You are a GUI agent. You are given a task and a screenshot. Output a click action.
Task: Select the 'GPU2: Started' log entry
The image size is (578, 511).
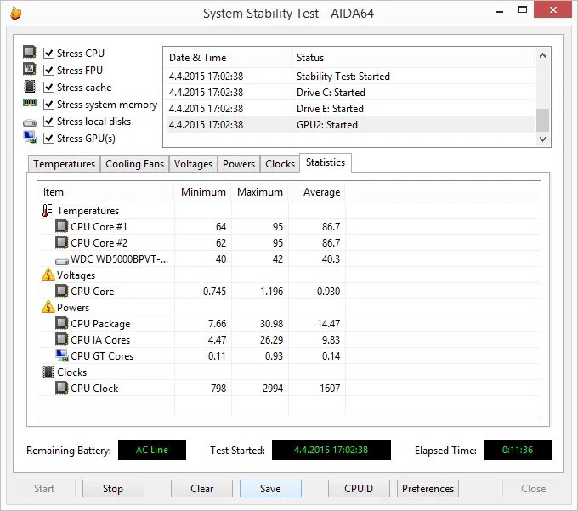tap(349, 125)
